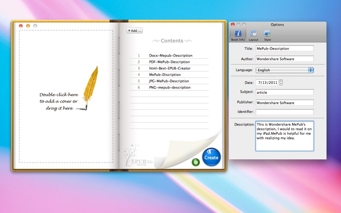Viewport: 341px width, 213px height.
Task: Click the Author field
Action: (284, 59)
